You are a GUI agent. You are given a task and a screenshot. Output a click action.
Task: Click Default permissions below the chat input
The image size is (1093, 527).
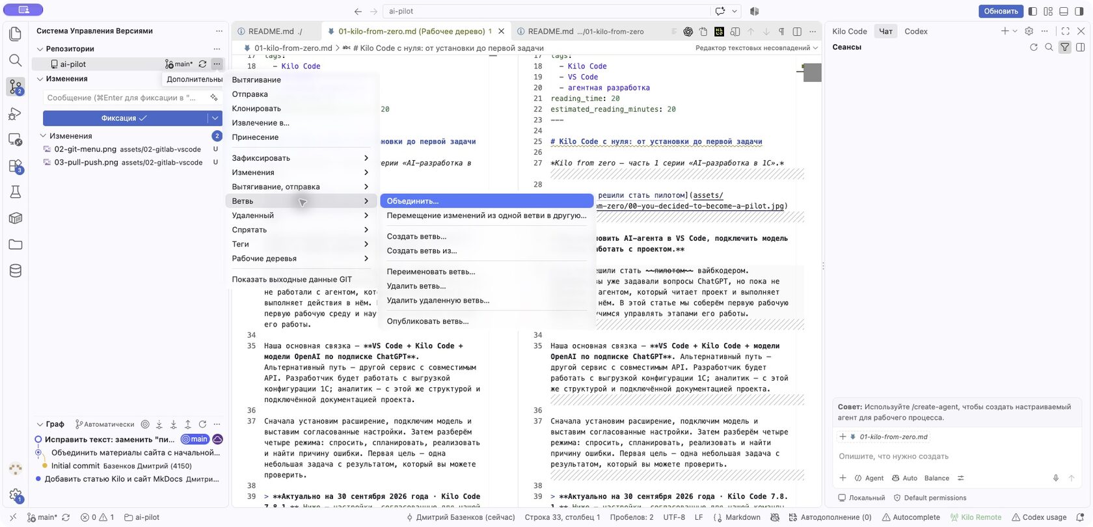pyautogui.click(x=930, y=498)
